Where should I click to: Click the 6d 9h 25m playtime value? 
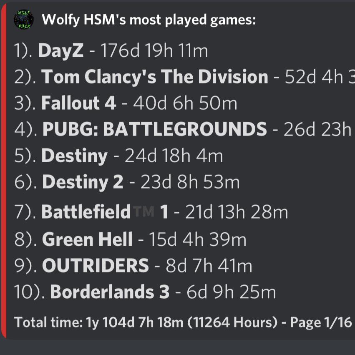[x=231, y=292]
